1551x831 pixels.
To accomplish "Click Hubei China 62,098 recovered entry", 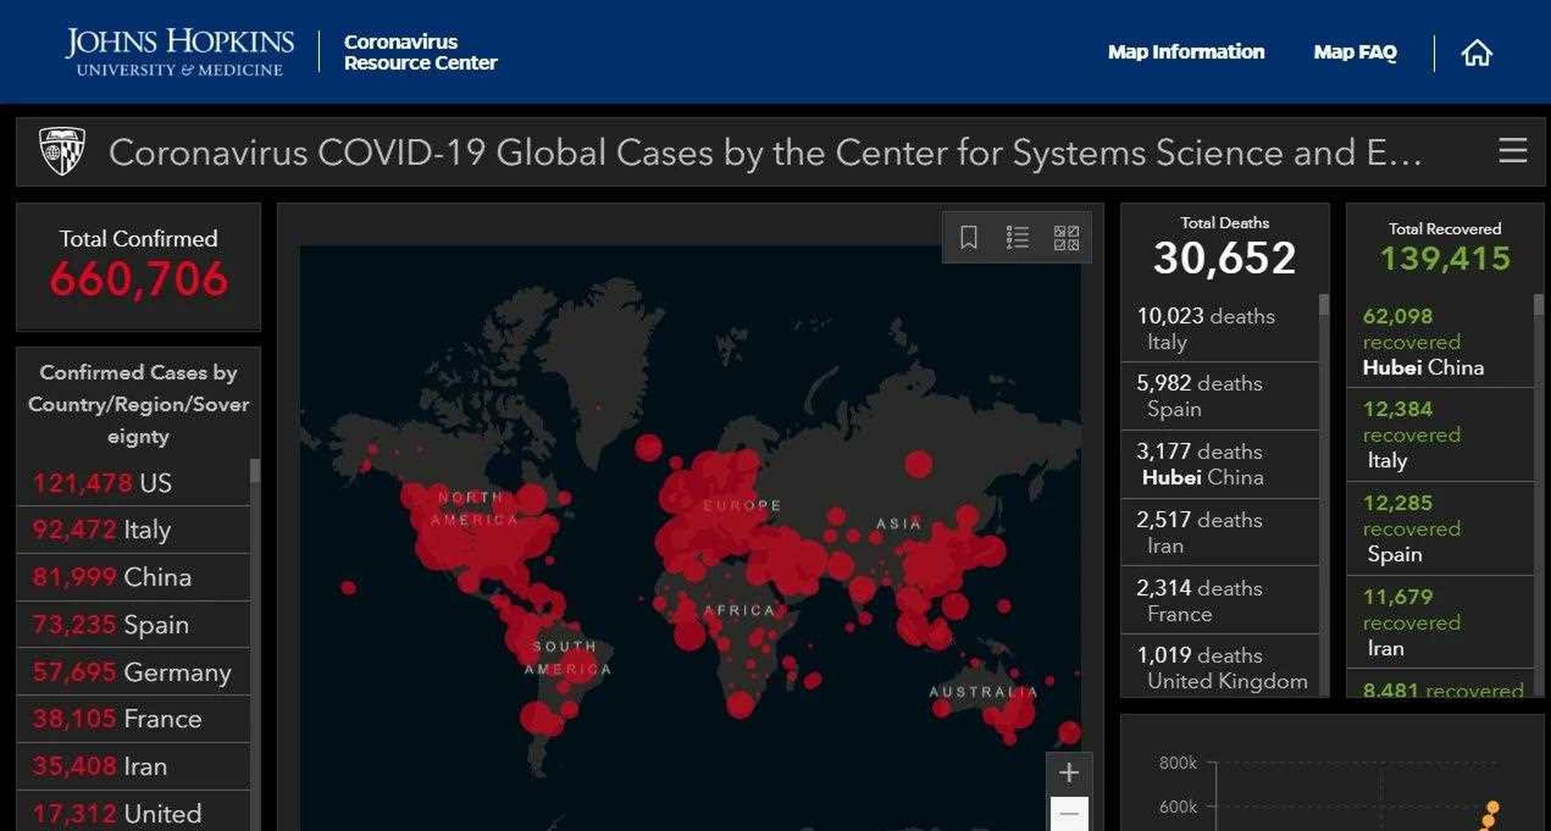I will (1440, 341).
